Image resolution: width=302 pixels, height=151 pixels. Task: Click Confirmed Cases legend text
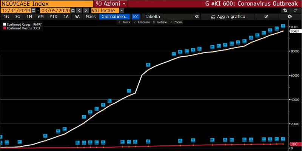pyautogui.click(x=18, y=25)
